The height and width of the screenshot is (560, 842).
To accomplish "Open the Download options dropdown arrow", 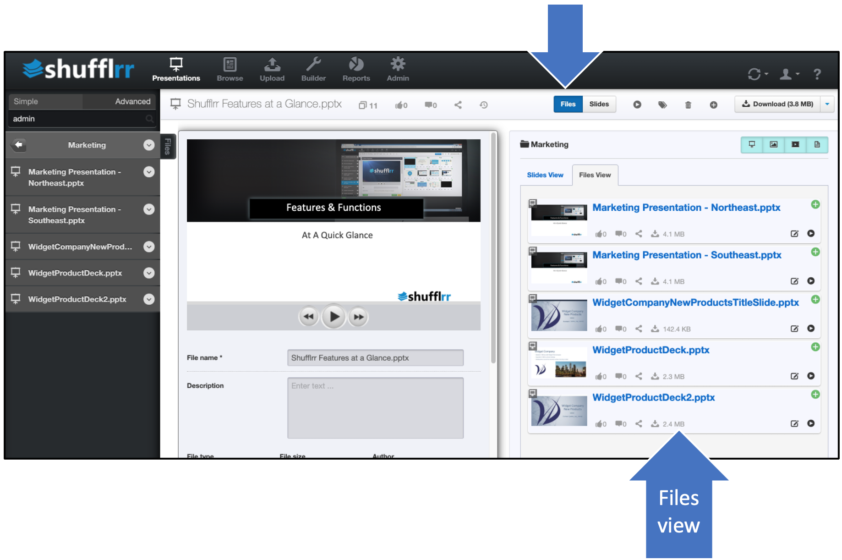I will [x=827, y=104].
